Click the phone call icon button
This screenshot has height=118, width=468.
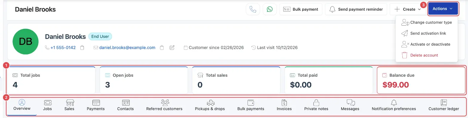(x=253, y=9)
